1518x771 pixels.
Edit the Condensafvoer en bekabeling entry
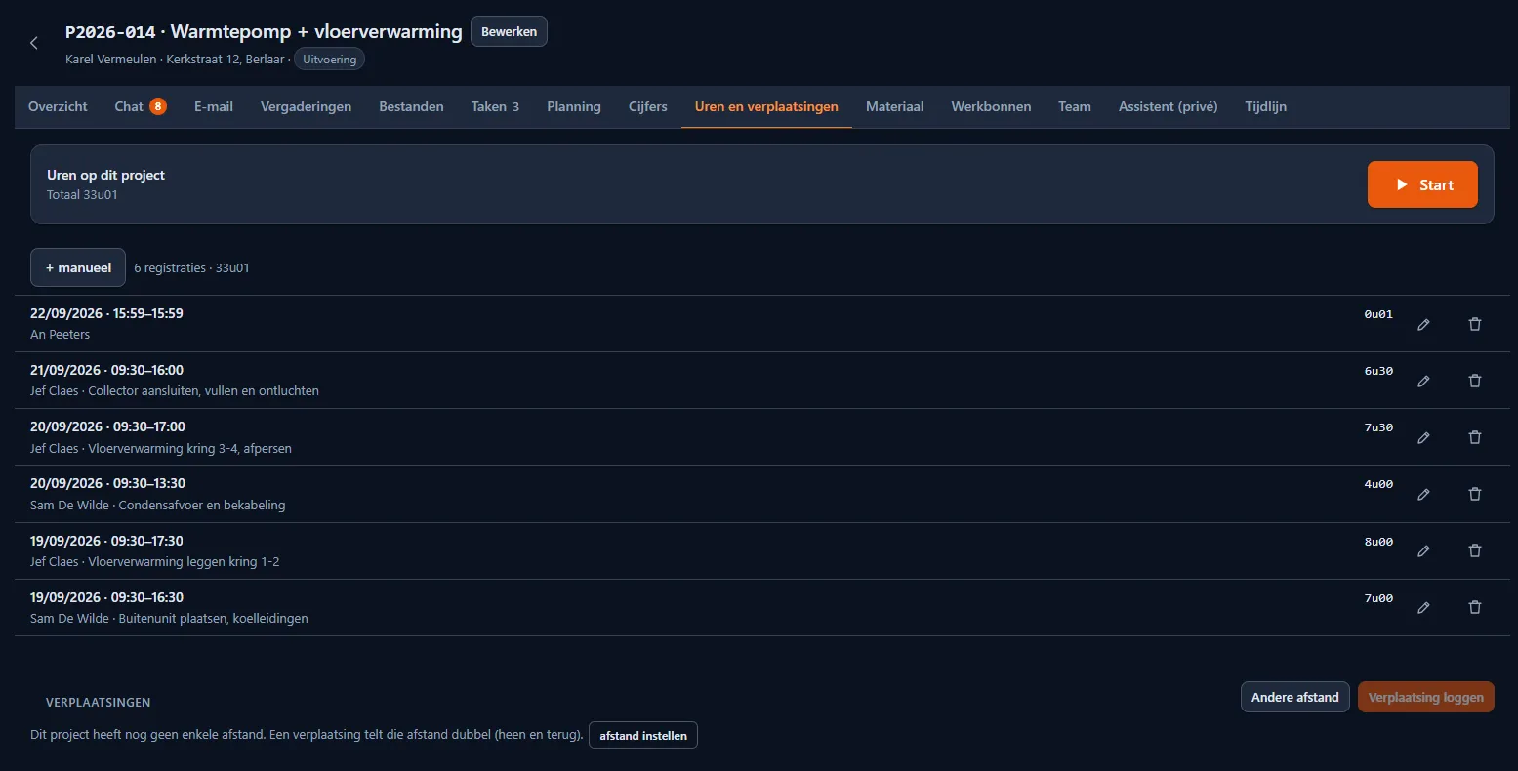tap(1423, 494)
